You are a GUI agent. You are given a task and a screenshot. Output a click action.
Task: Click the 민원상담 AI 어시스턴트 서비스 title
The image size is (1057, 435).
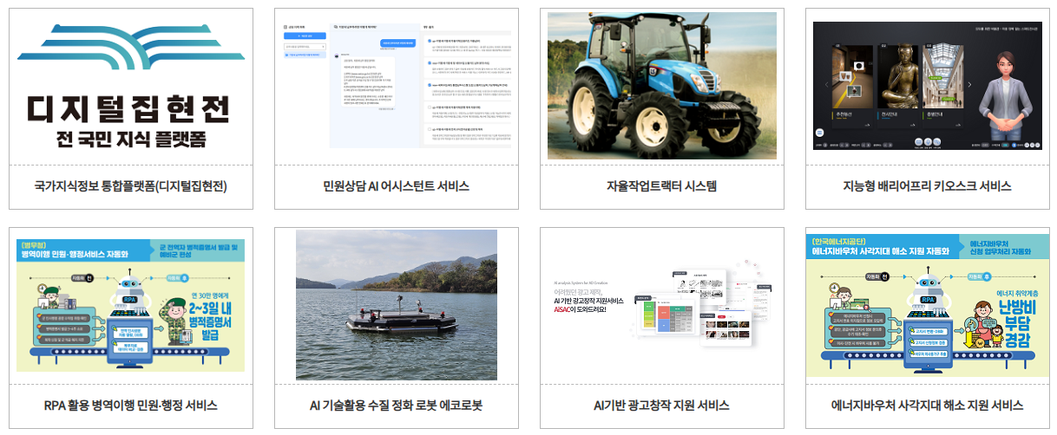point(397,186)
